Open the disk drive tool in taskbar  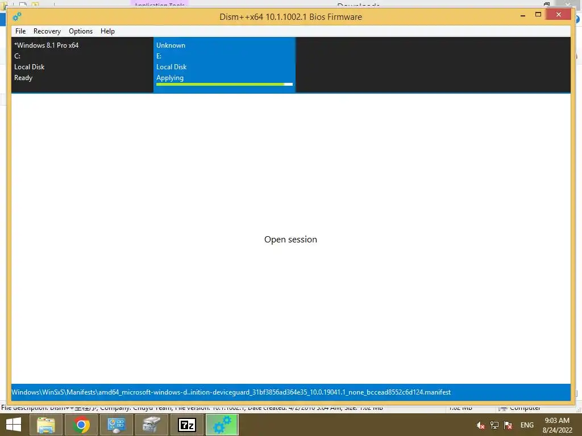coord(151,425)
